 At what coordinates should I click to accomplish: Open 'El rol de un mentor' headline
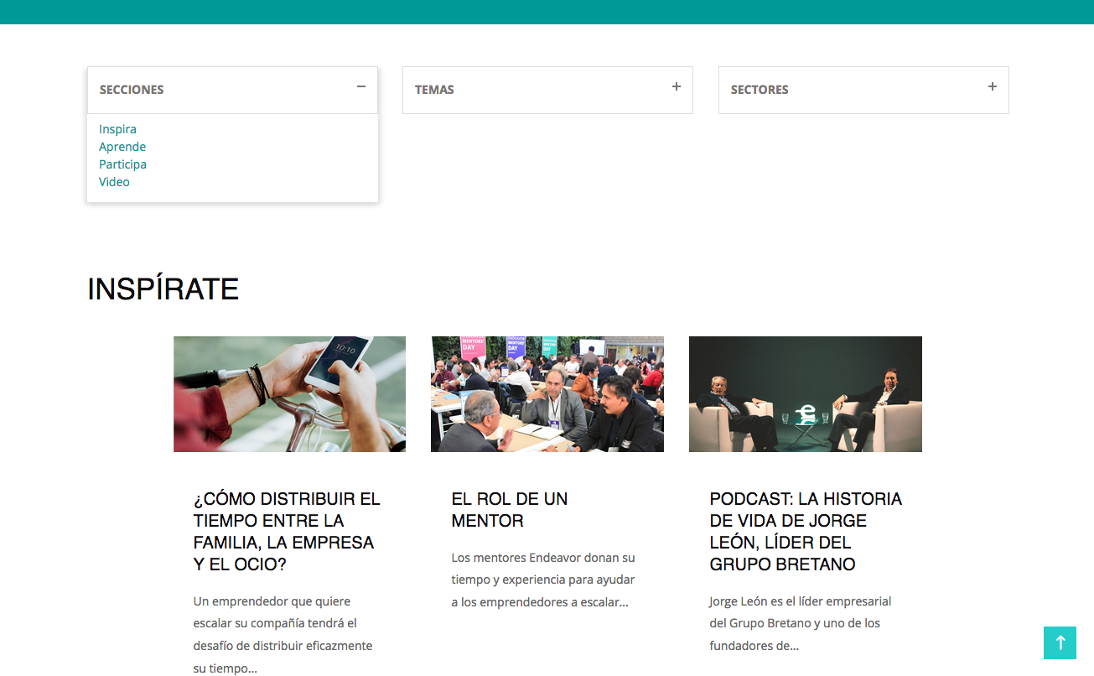(509, 510)
